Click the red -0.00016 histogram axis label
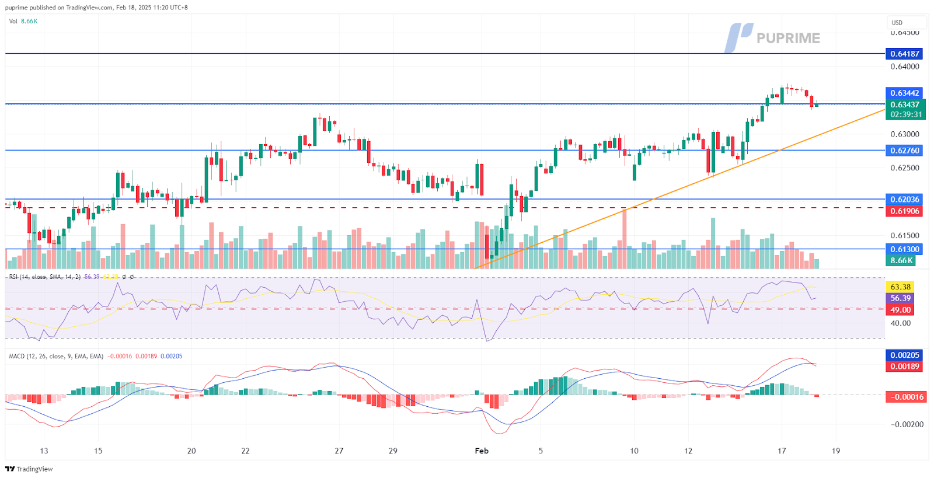 906,397
